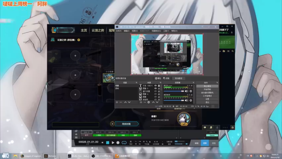Click search magnifier icon in League social panel

pyautogui.click(x=233, y=51)
